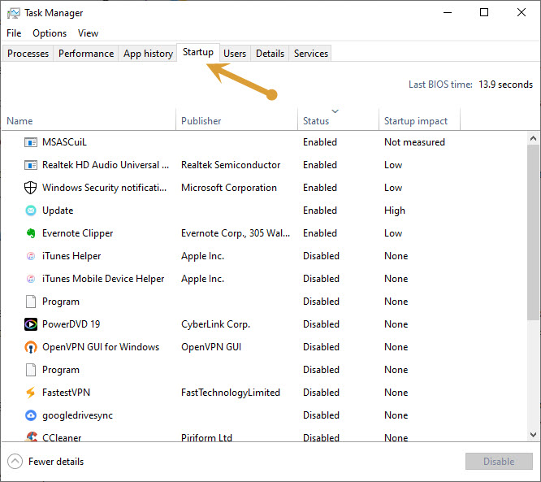Click the scrollbar down arrow
This screenshot has height=482, width=541.
point(533,434)
